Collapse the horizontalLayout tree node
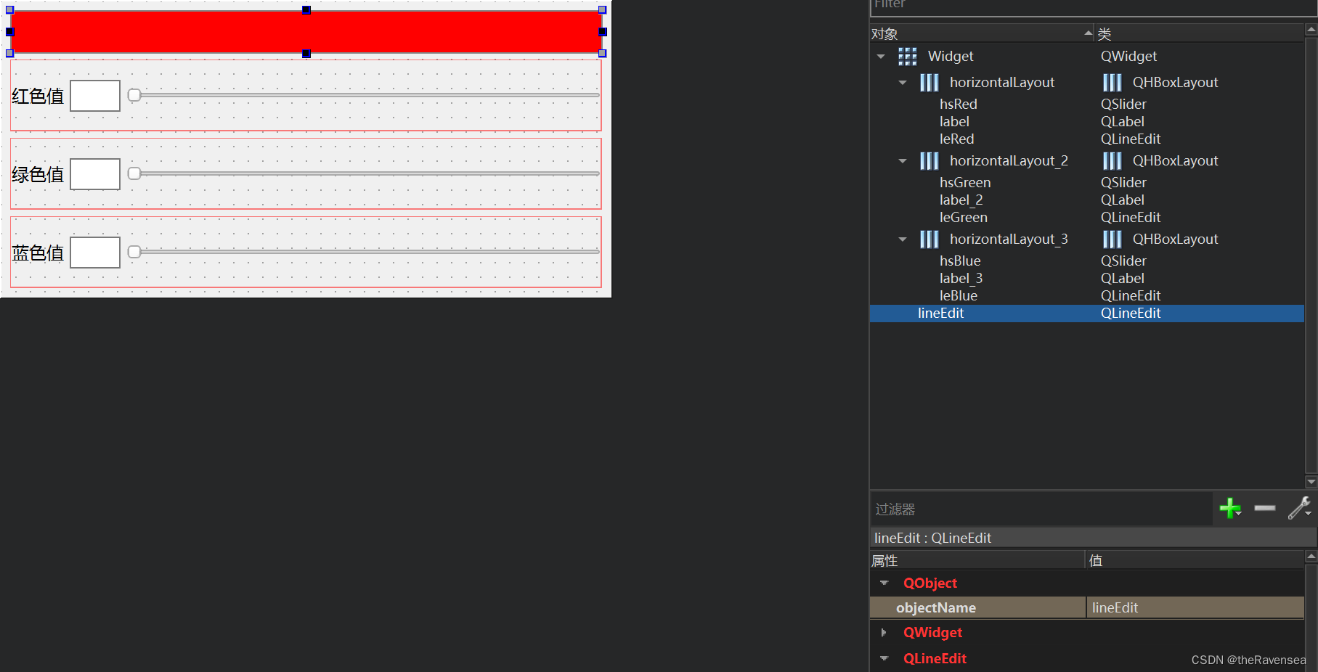This screenshot has height=672, width=1318. pos(903,83)
